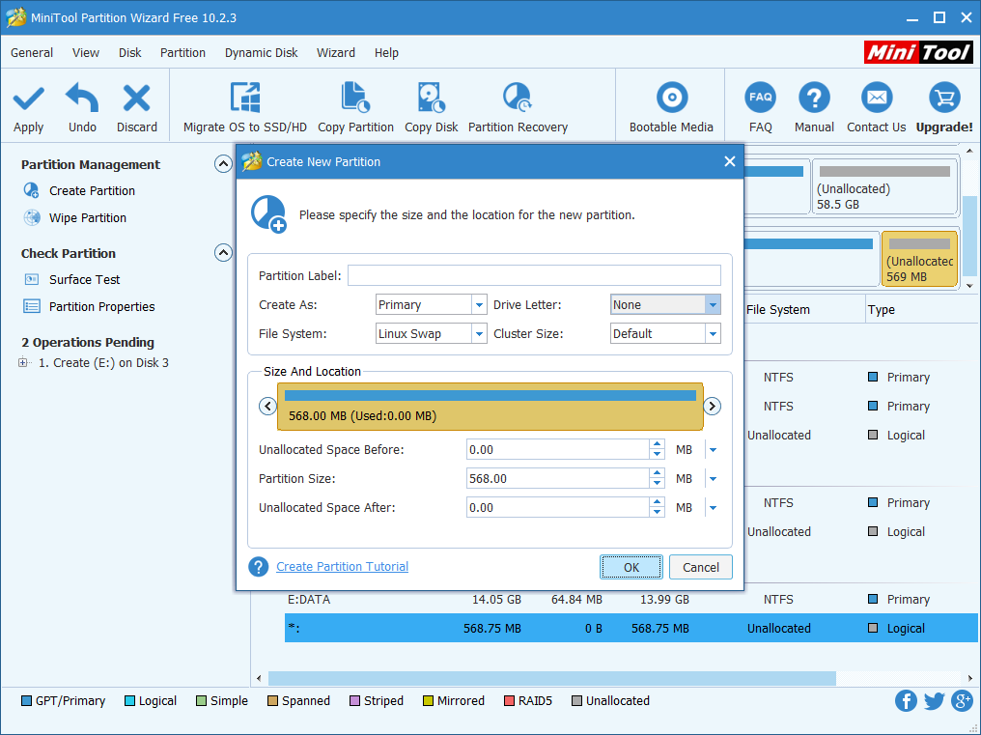Expand the Drive Letter dropdown
This screenshot has width=981, height=735.
pyautogui.click(x=713, y=305)
